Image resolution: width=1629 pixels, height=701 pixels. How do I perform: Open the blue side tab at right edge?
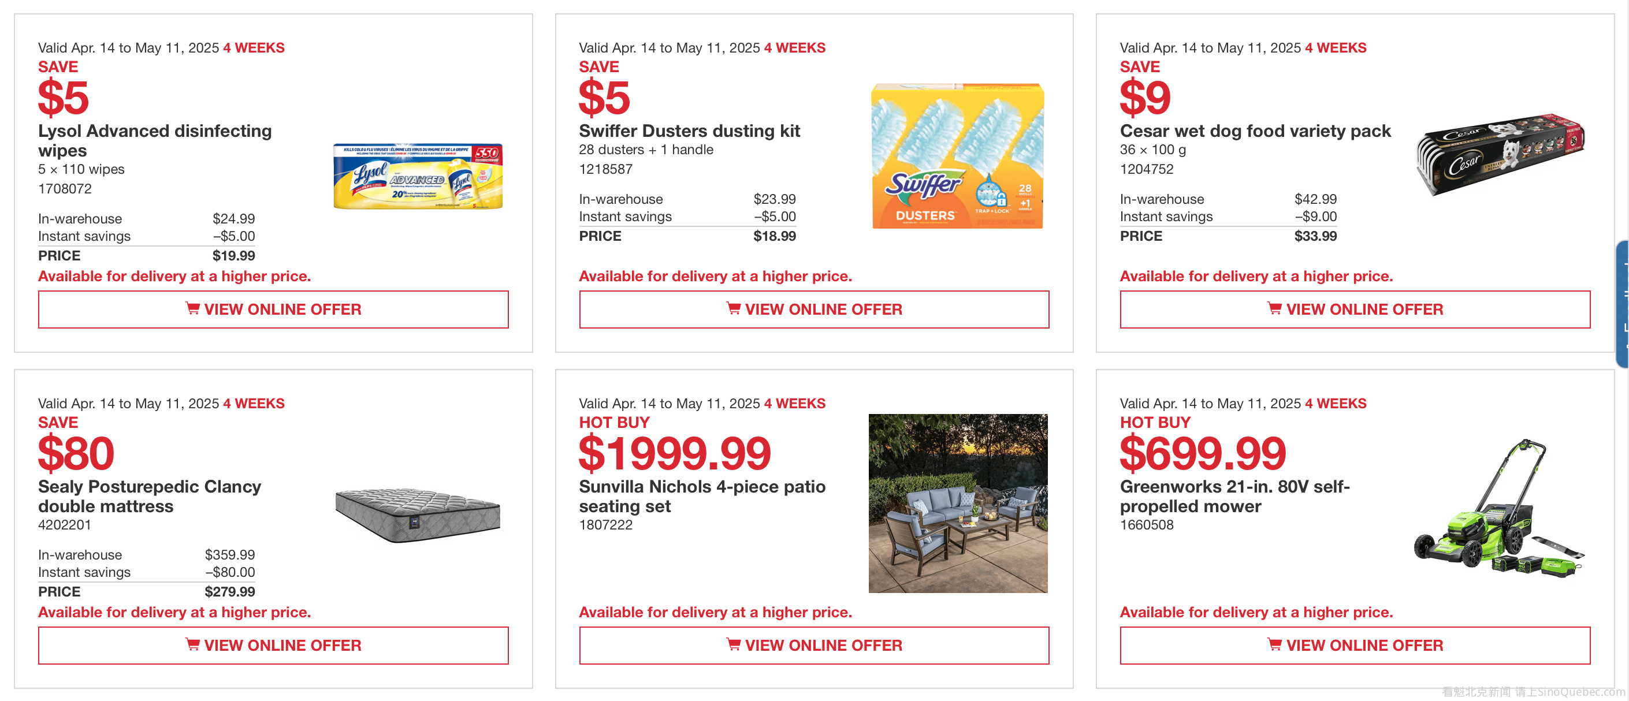[1623, 304]
